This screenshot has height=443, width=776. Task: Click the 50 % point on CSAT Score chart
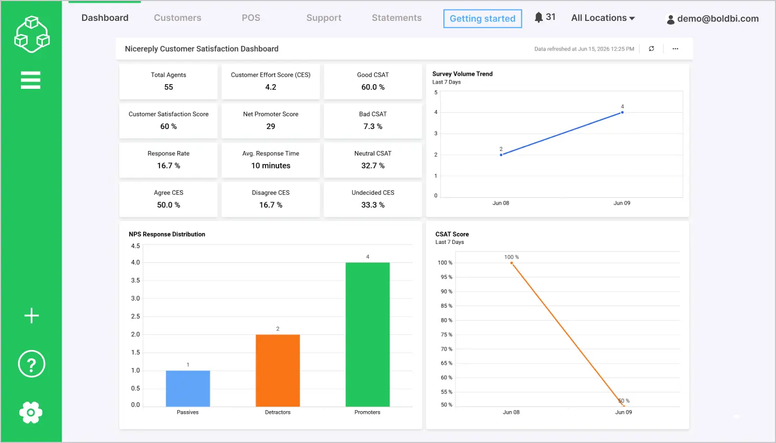[x=624, y=405]
